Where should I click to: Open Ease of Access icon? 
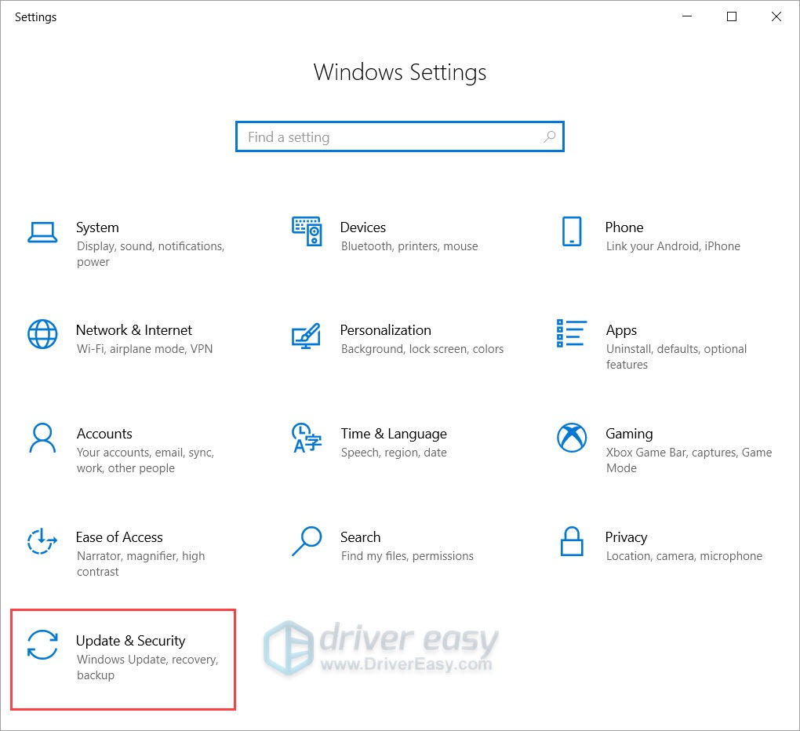(42, 541)
